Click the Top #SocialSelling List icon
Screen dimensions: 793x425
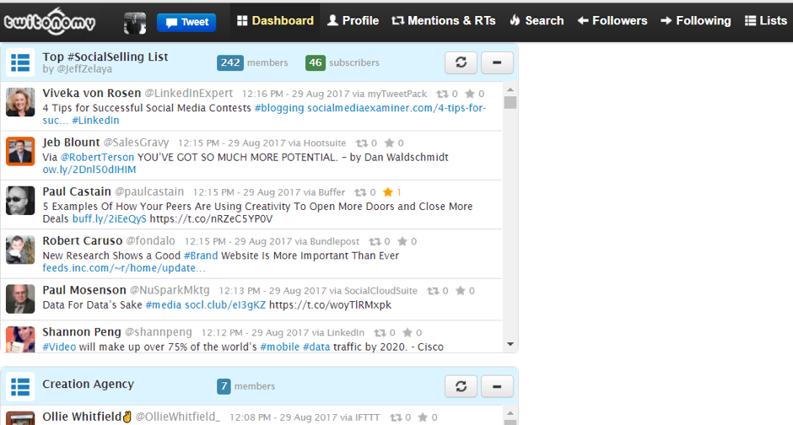click(x=20, y=62)
